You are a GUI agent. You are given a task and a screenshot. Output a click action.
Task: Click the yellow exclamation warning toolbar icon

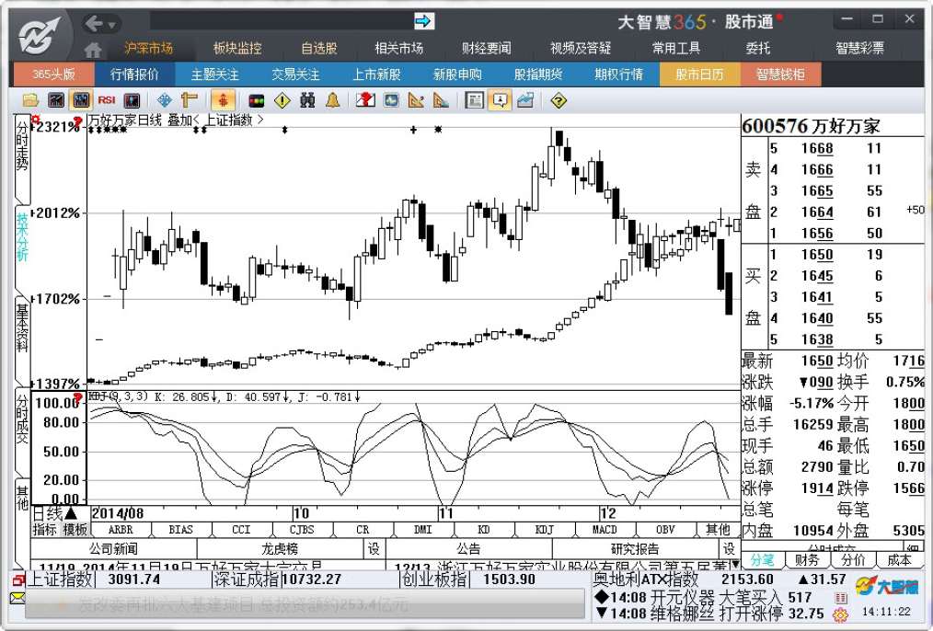[x=282, y=100]
